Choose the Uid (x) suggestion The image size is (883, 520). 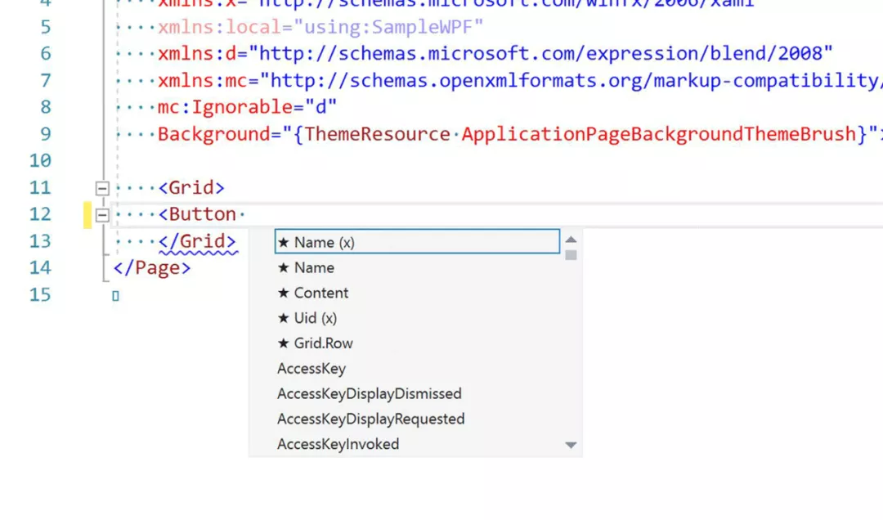(417, 318)
